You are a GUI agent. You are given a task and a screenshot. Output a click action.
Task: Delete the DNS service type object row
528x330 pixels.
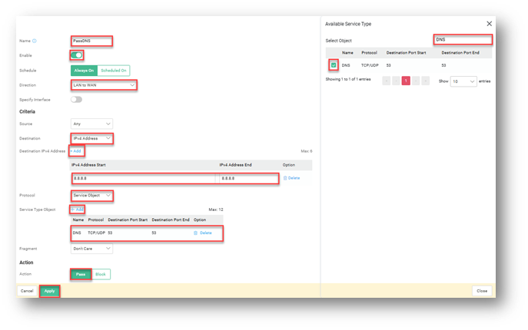coord(203,233)
